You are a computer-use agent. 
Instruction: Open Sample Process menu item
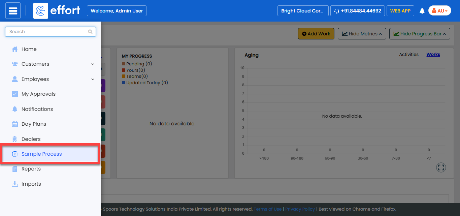click(x=42, y=154)
